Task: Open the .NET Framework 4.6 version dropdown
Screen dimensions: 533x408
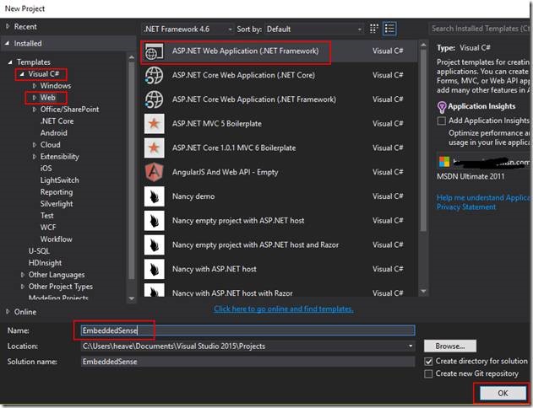Action: tap(188, 30)
